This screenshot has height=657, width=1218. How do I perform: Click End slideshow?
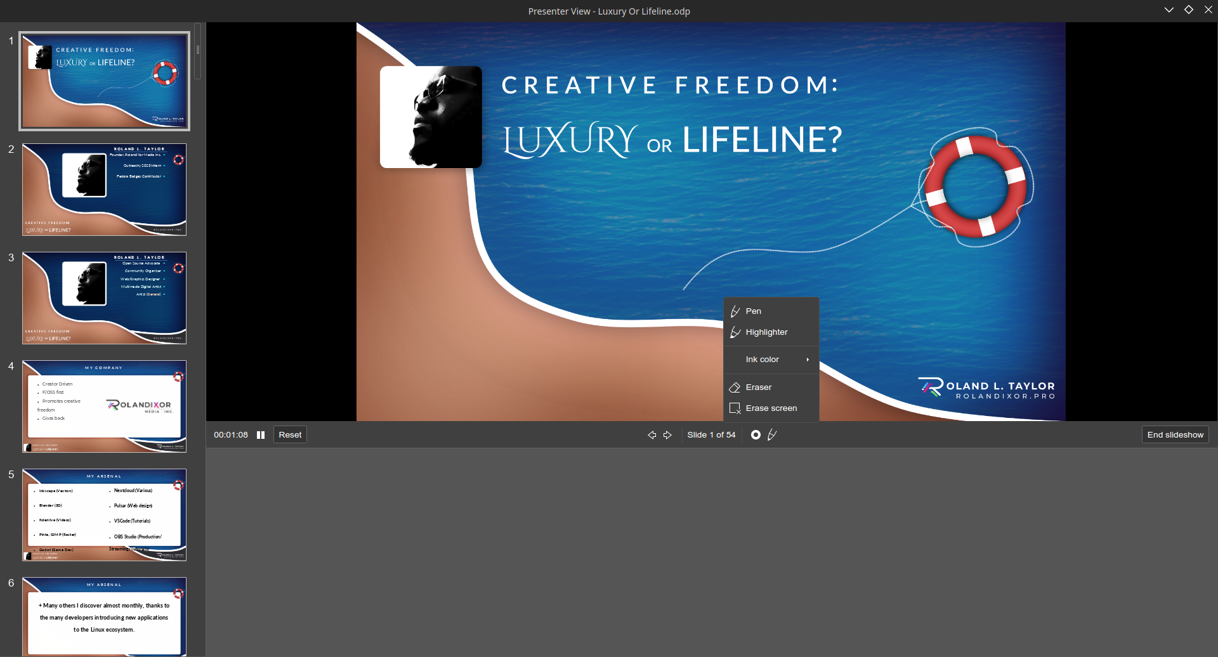pos(1175,434)
